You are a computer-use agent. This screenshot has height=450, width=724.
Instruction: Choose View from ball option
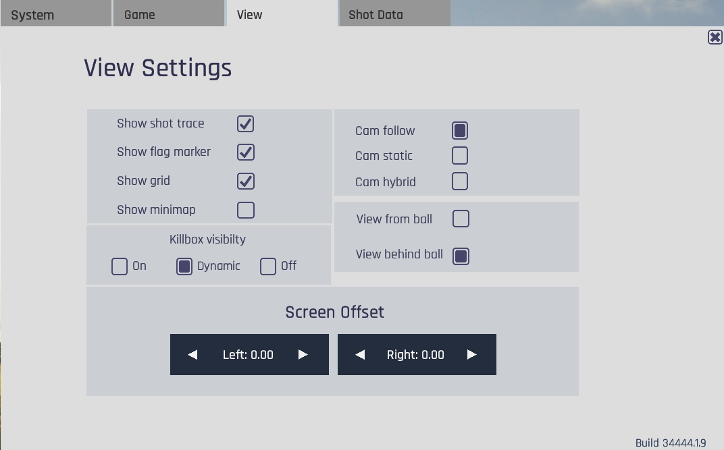tap(461, 219)
